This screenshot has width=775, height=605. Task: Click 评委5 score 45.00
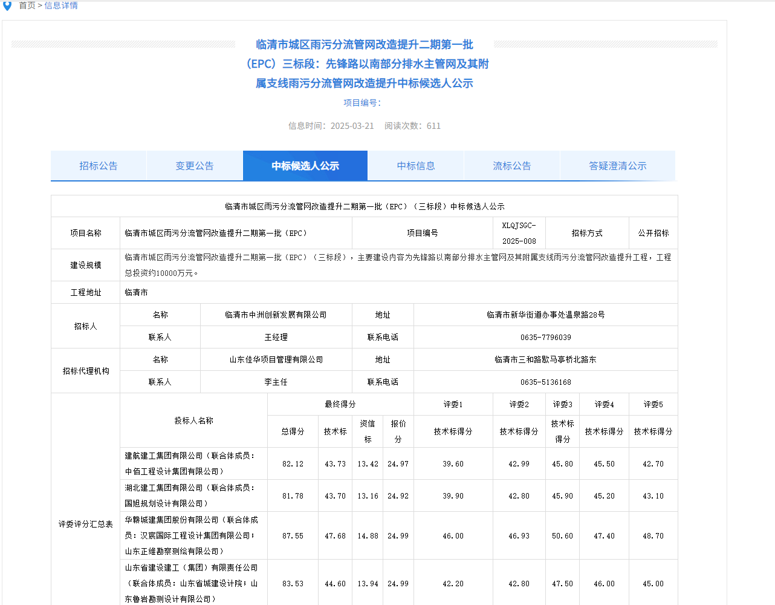click(653, 584)
